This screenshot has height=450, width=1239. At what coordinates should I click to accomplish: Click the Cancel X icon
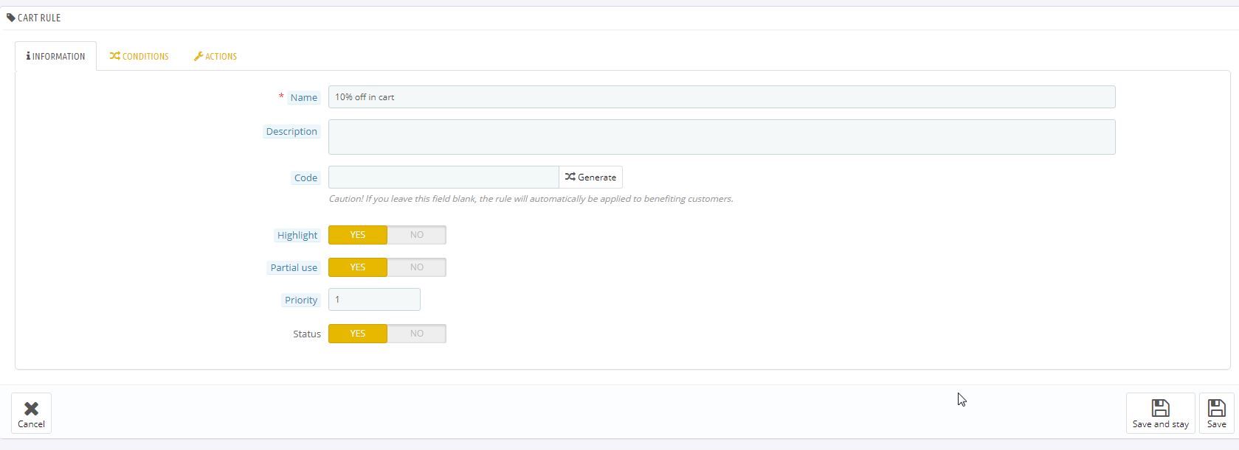[31, 409]
